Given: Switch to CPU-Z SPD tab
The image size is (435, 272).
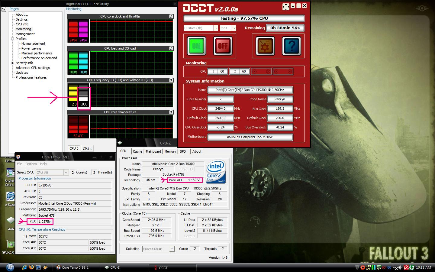Looking at the screenshot, I should coord(183,151).
